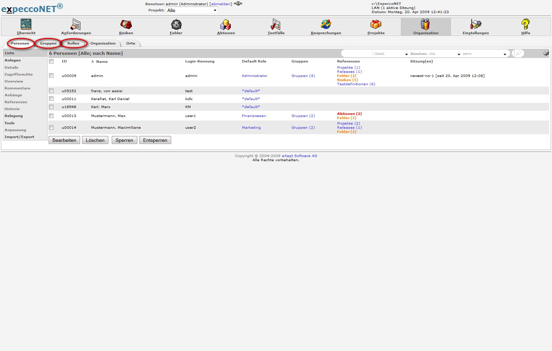Image resolution: width=552 pixels, height=351 pixels.
Task: Switch to the Orte tab
Action: [x=130, y=43]
